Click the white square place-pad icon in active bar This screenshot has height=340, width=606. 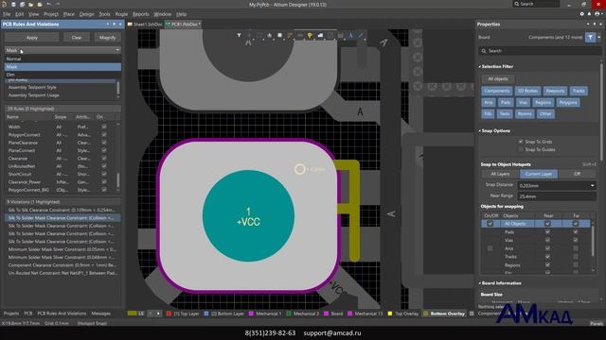280,36
